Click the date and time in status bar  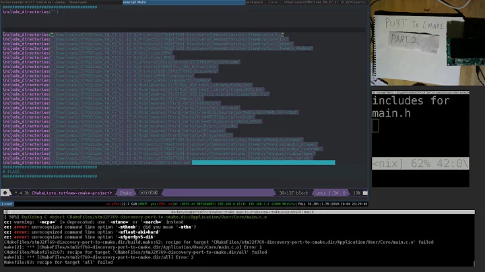349,204
